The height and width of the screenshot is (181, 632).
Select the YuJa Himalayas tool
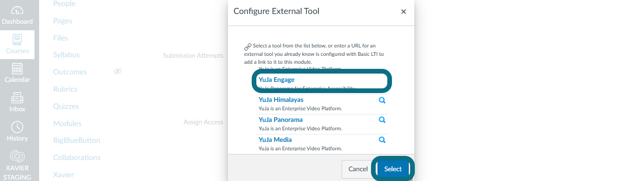pos(281,100)
